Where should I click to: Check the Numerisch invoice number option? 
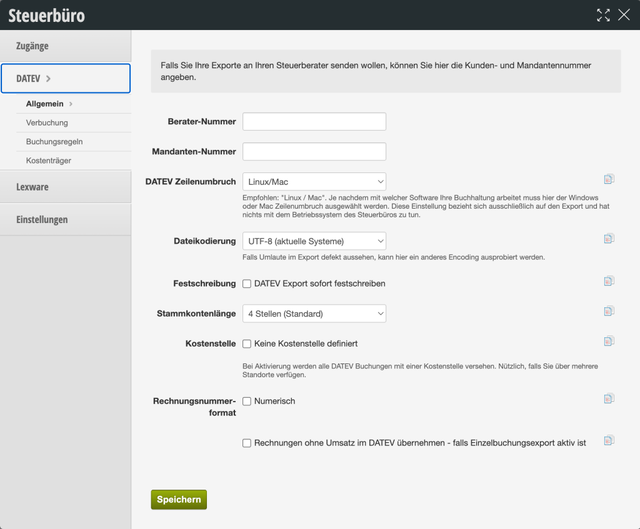247,402
